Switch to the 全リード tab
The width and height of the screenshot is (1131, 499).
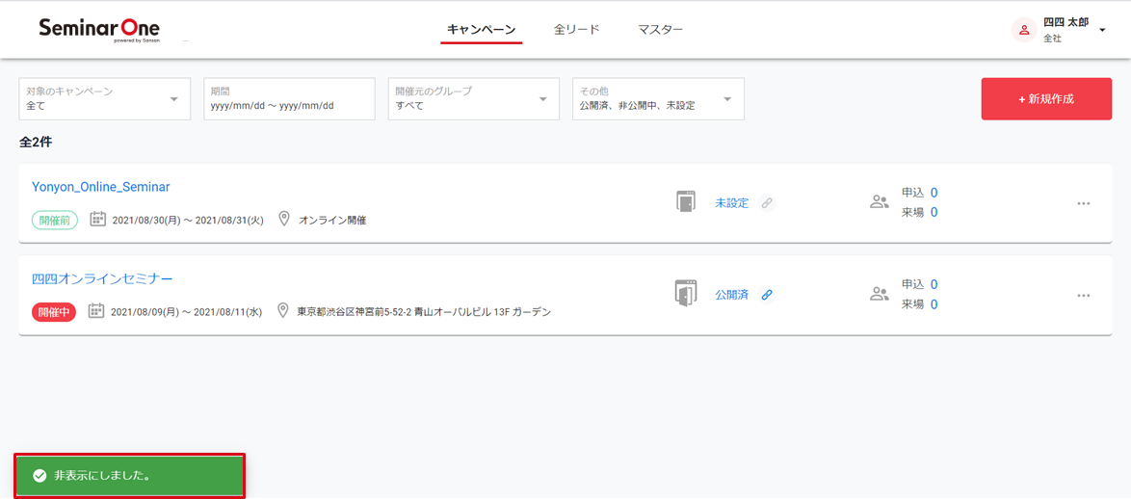(x=577, y=30)
